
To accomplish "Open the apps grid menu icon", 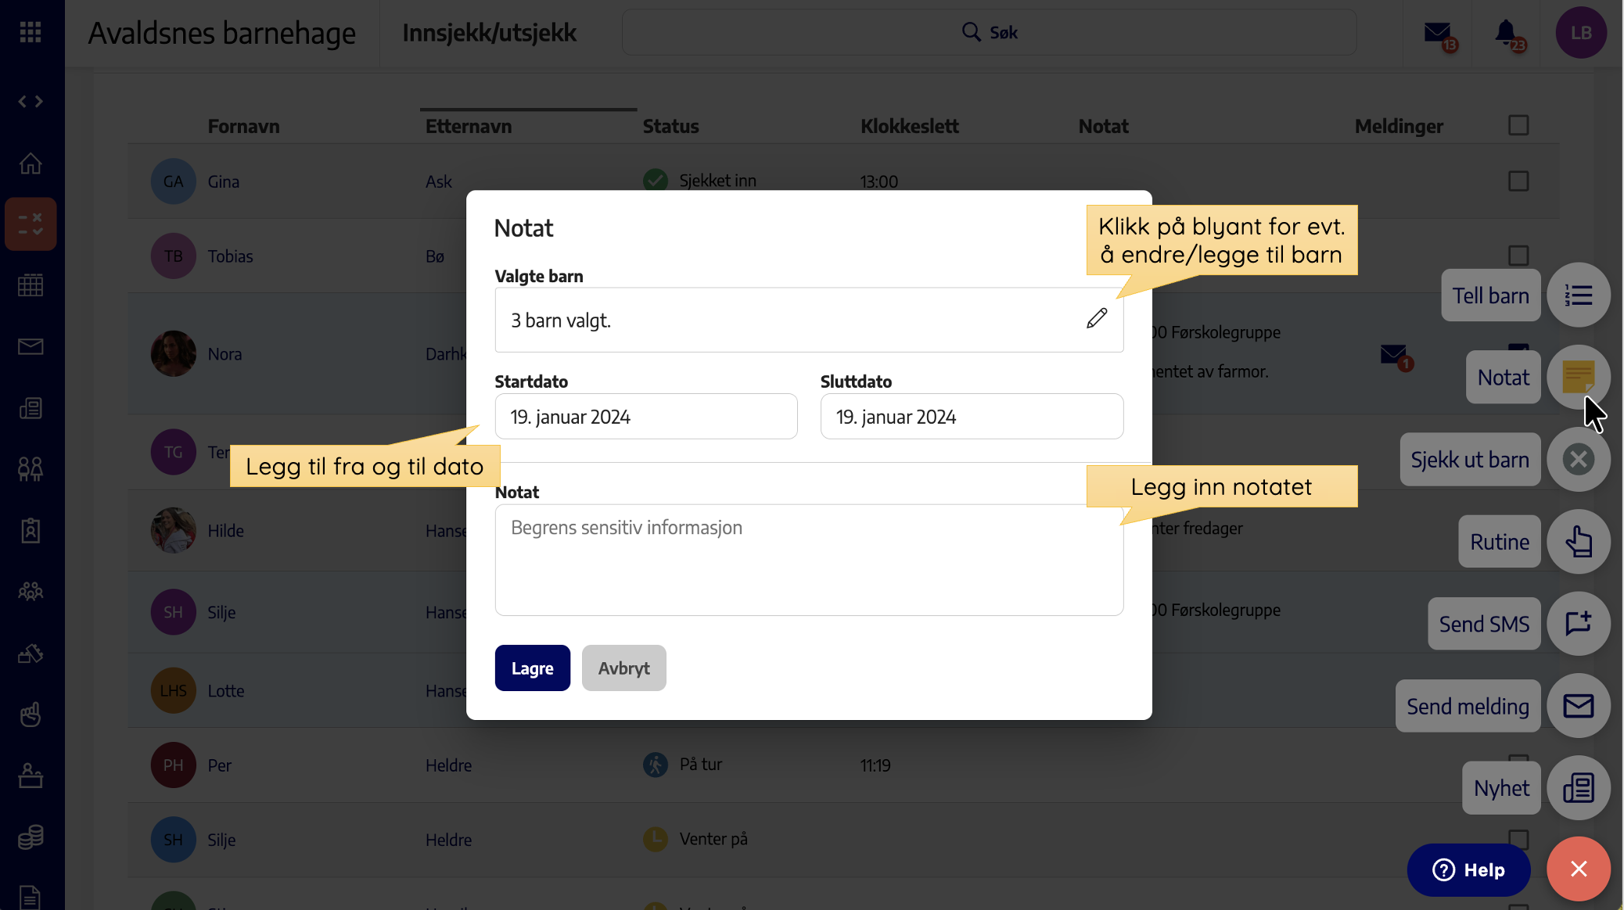I will [x=31, y=32].
